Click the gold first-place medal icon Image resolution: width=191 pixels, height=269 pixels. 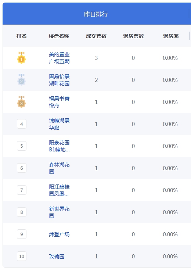click(21, 58)
